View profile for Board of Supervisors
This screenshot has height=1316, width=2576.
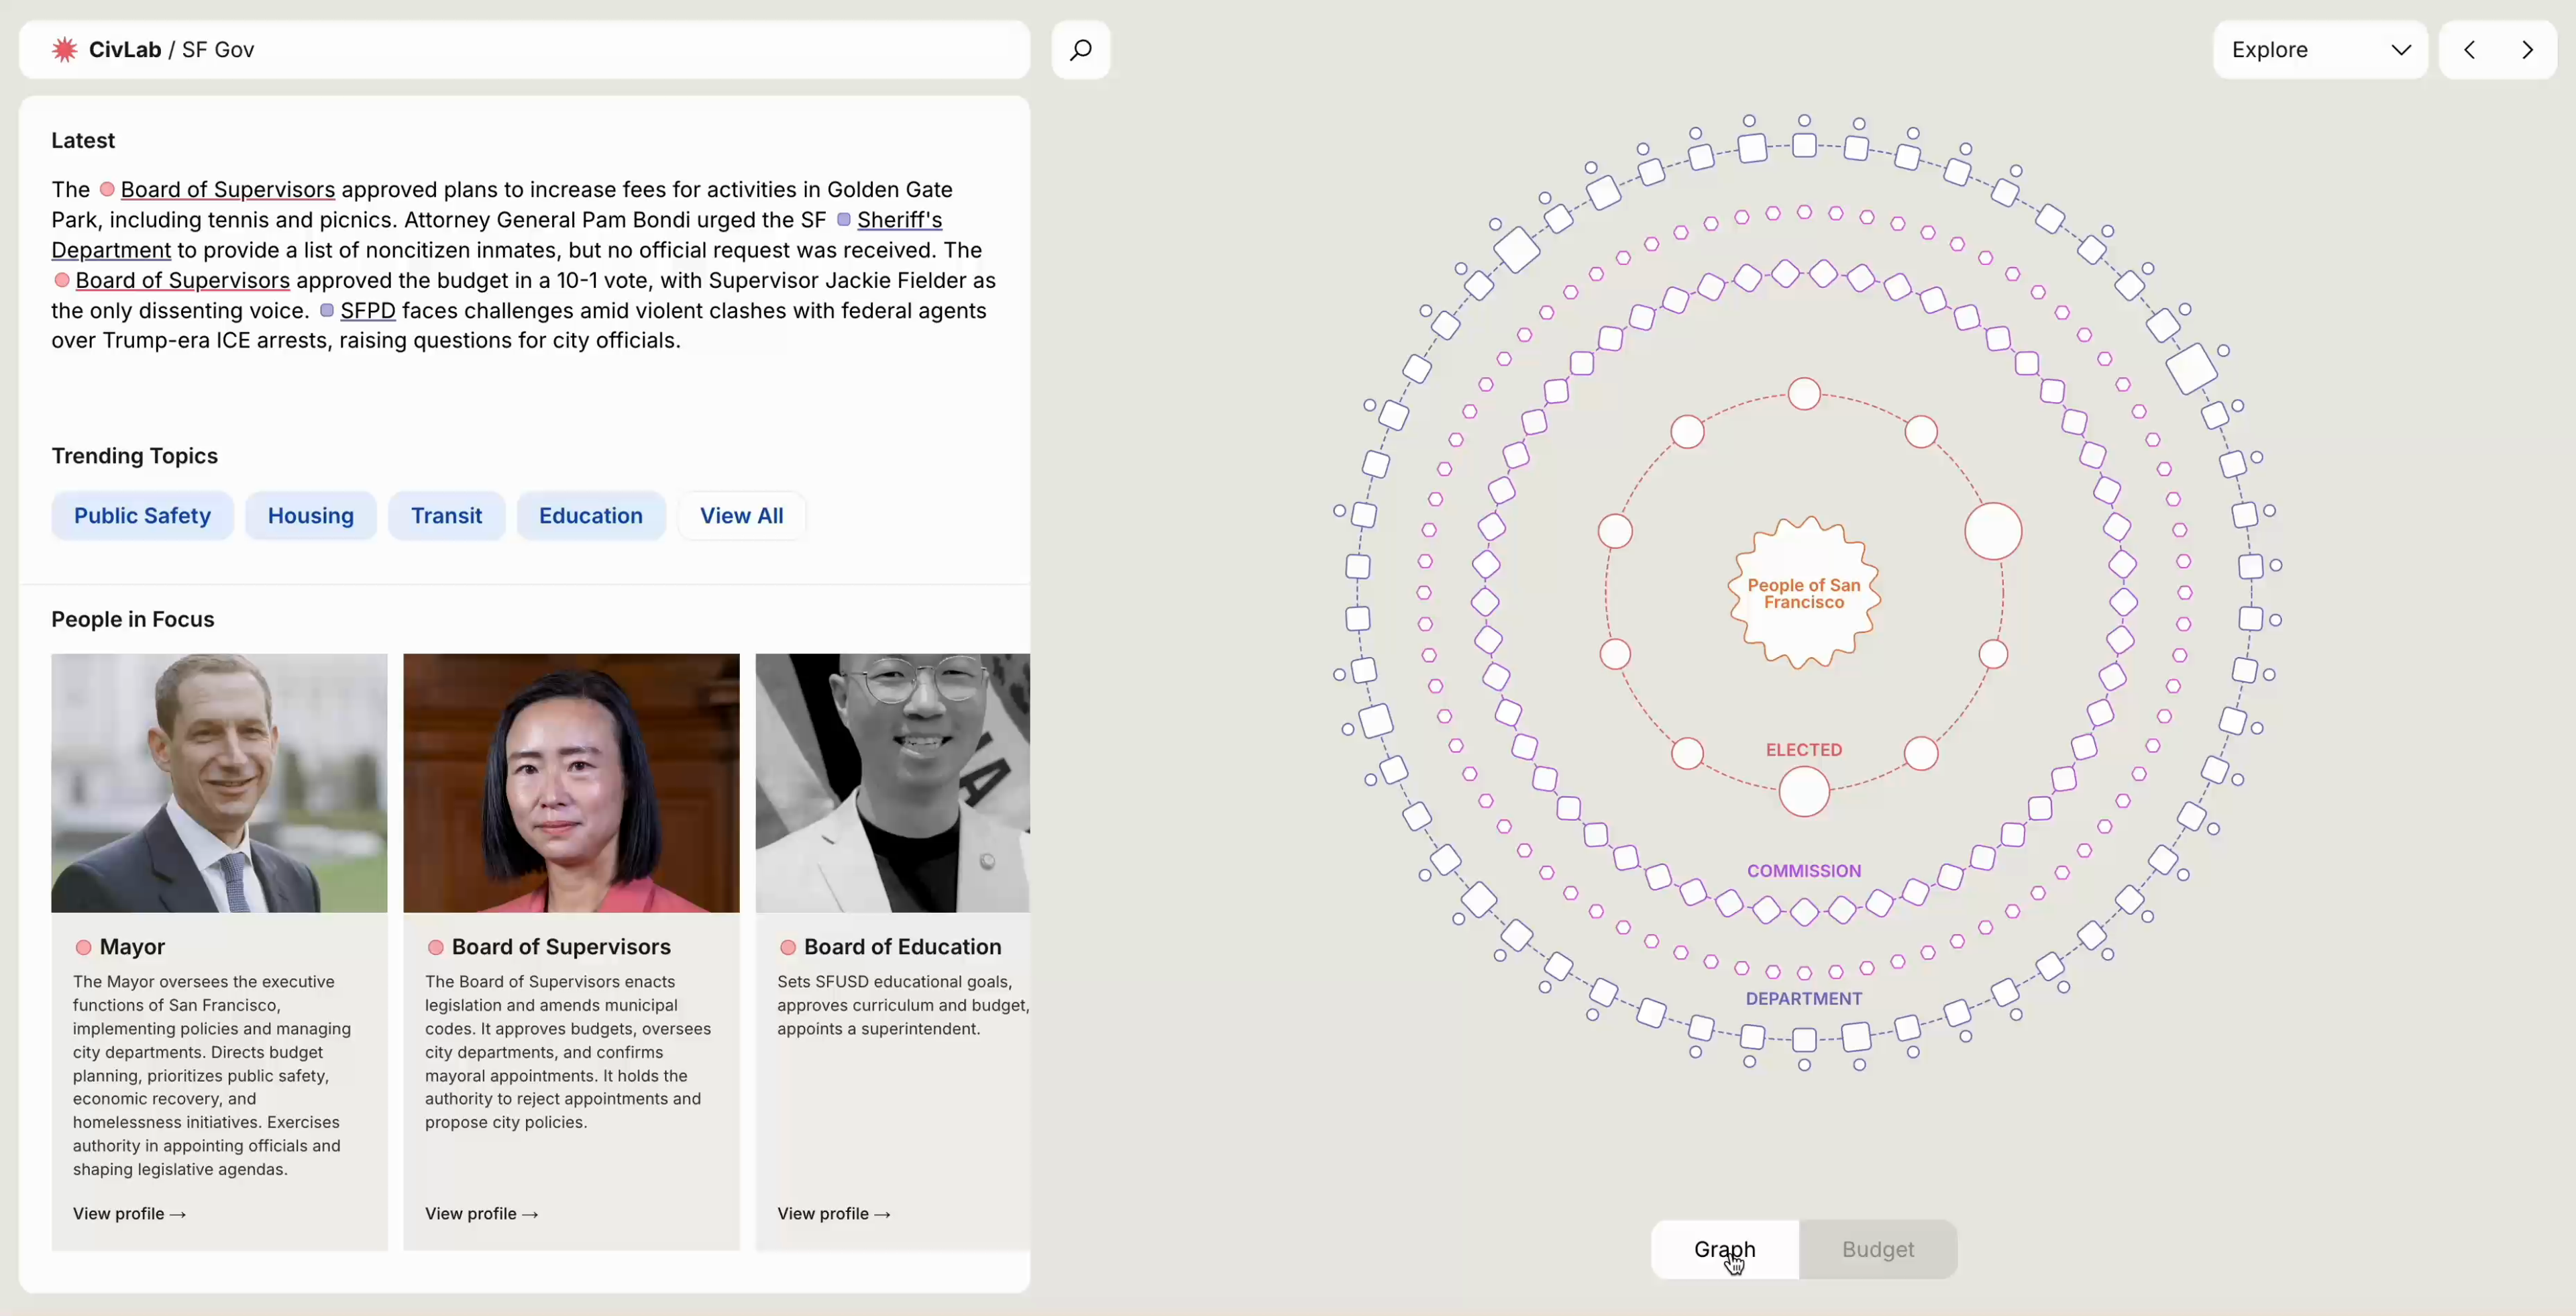click(x=481, y=1214)
